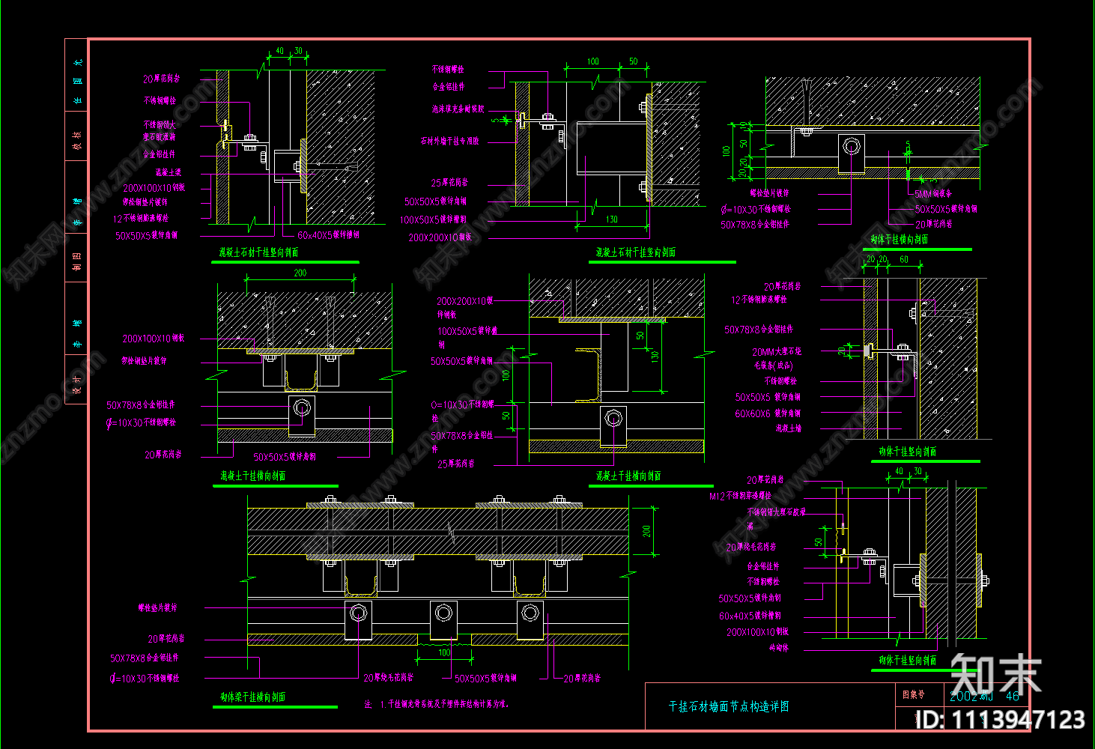Click the 图集号 cell in title block

913,694
